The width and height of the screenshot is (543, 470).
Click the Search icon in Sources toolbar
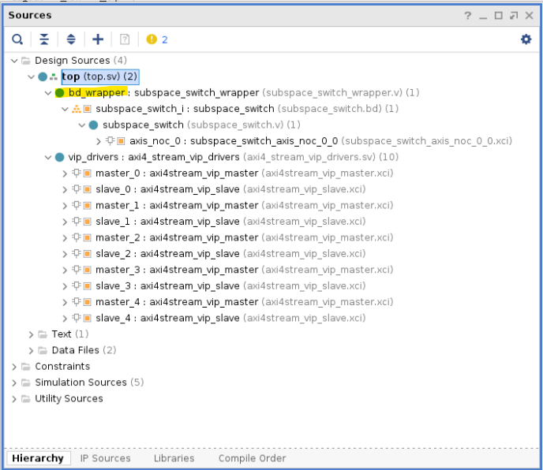coord(17,39)
